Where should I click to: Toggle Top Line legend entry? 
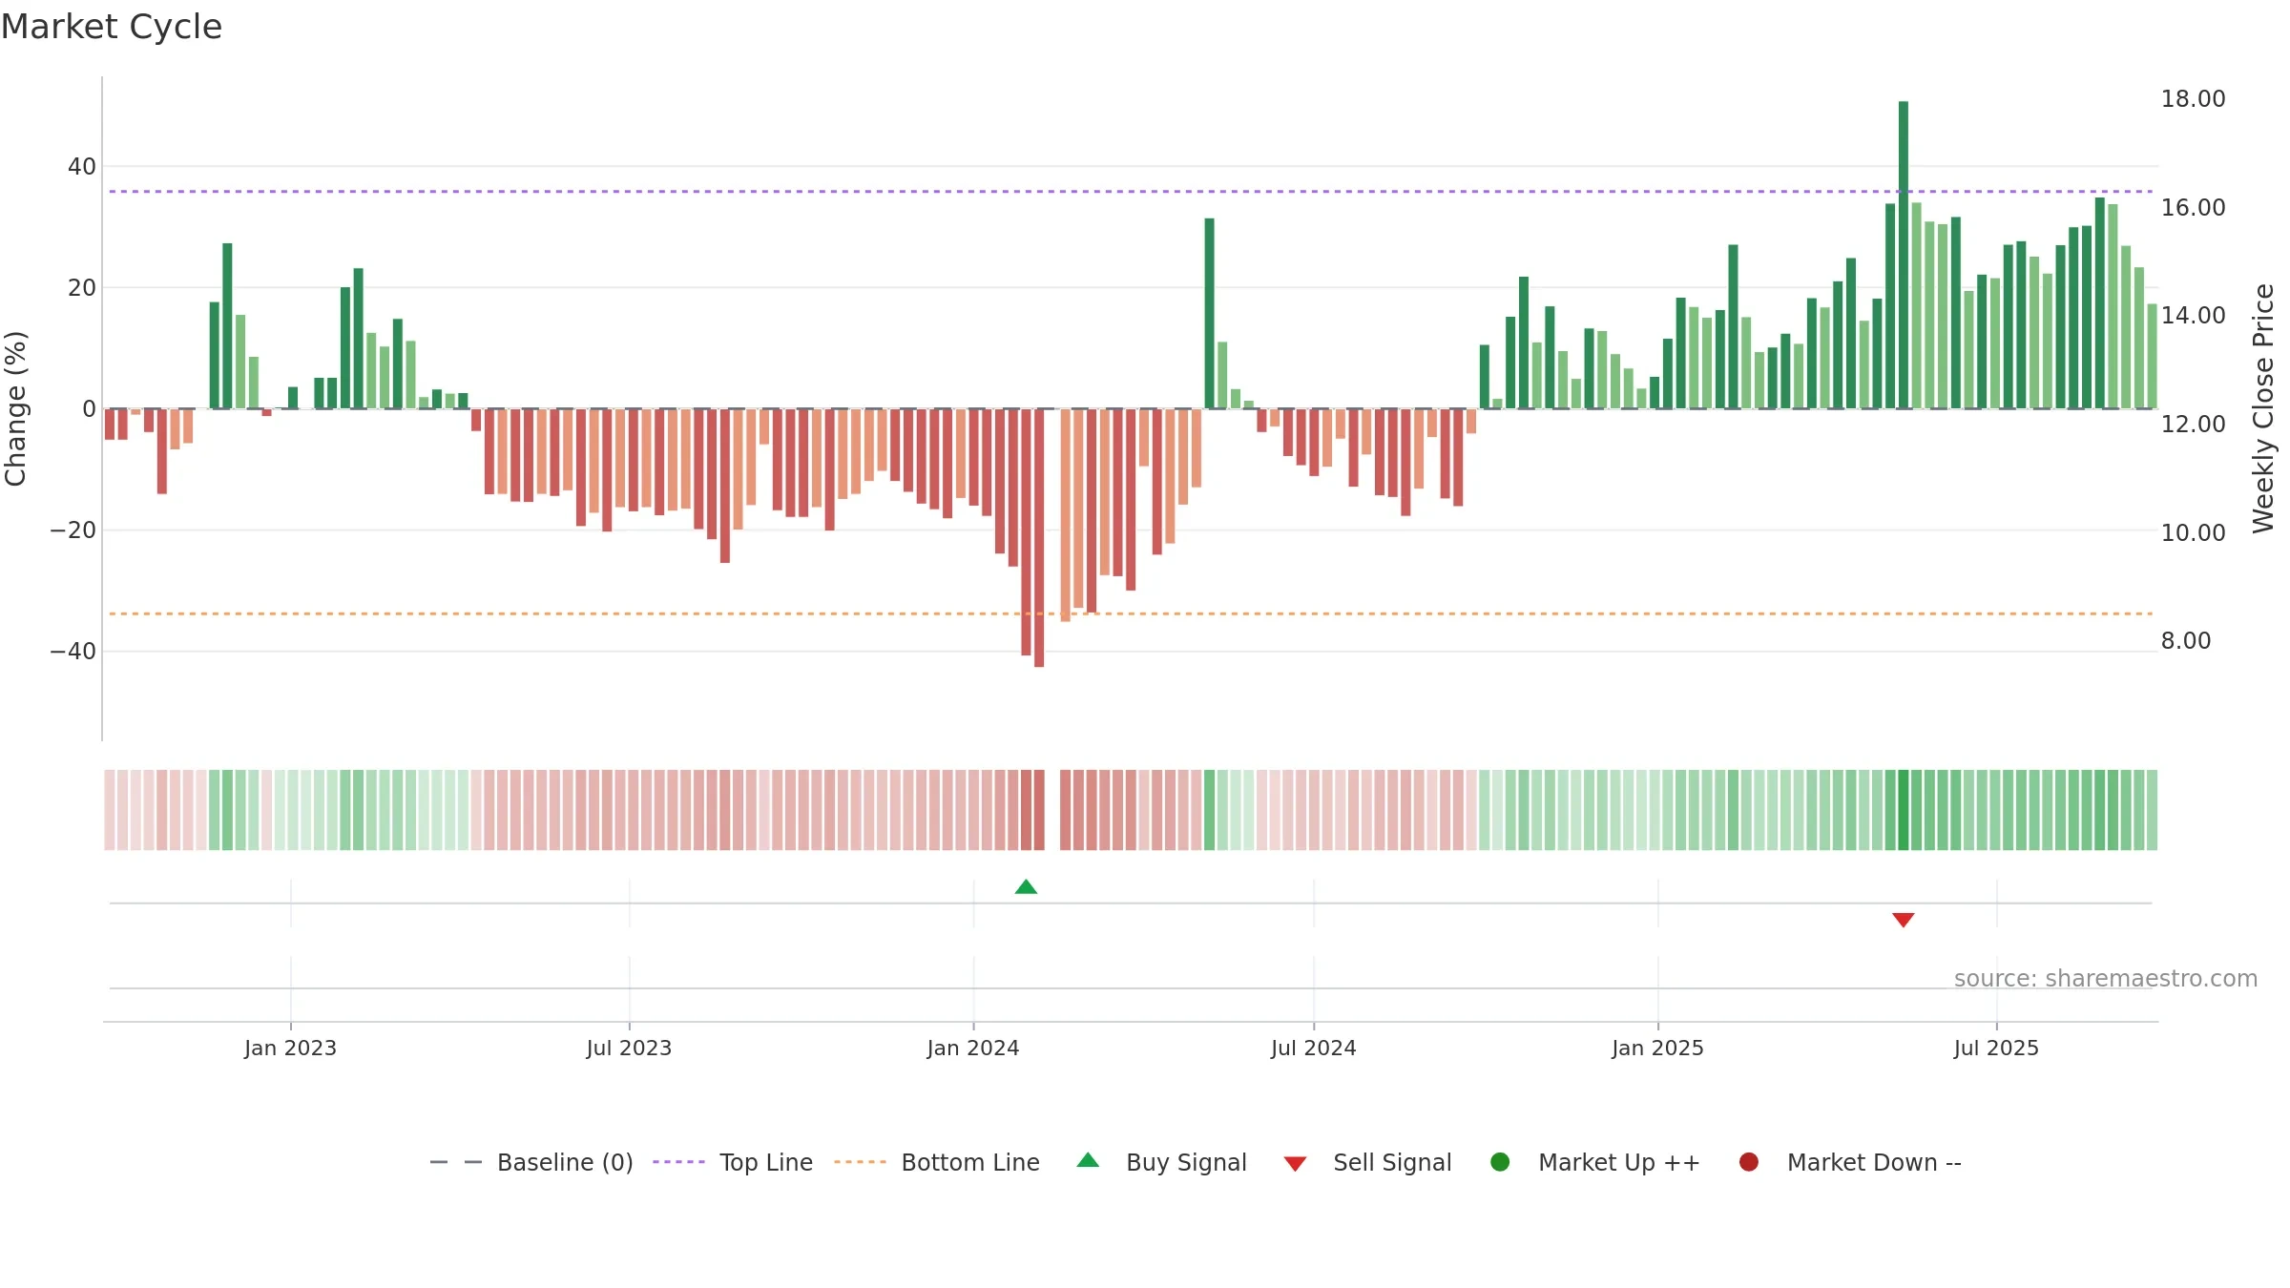click(733, 1162)
